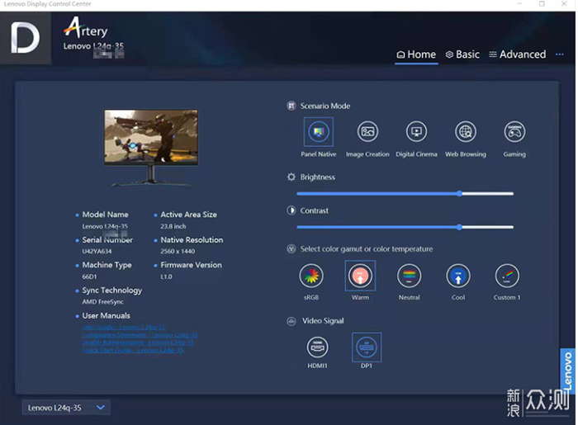Select the Panel Native scenario mode

point(318,132)
